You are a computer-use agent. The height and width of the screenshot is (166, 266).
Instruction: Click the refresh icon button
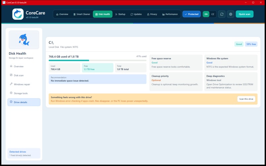pyautogui.click(x=222, y=14)
